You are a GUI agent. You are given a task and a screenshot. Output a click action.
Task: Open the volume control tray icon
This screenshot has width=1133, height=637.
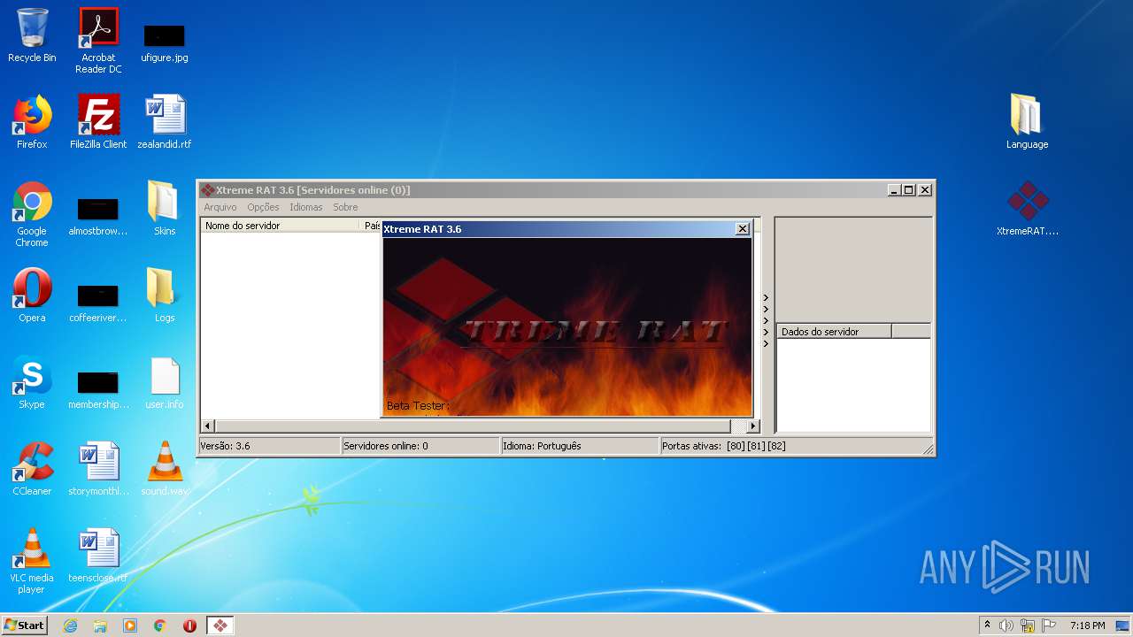coord(1006,625)
